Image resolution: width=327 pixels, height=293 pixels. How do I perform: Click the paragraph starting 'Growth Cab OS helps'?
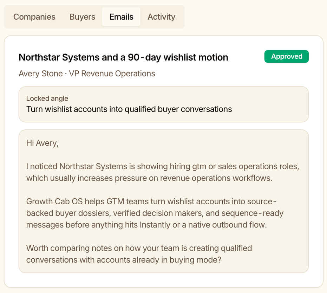(x=155, y=213)
